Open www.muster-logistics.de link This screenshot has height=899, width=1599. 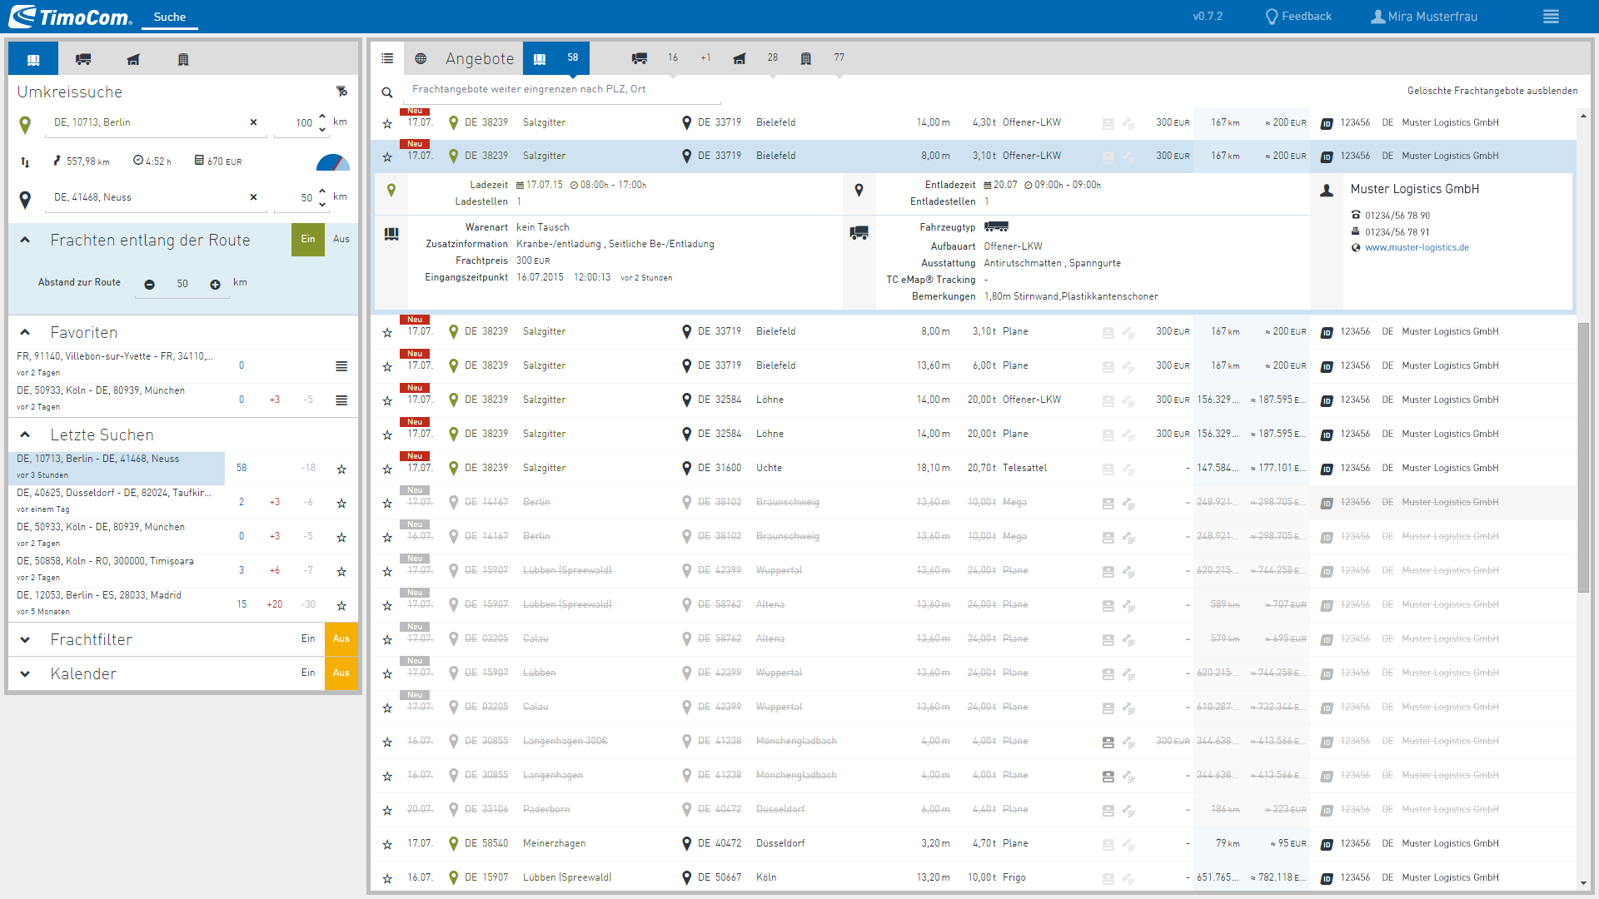(x=1416, y=247)
